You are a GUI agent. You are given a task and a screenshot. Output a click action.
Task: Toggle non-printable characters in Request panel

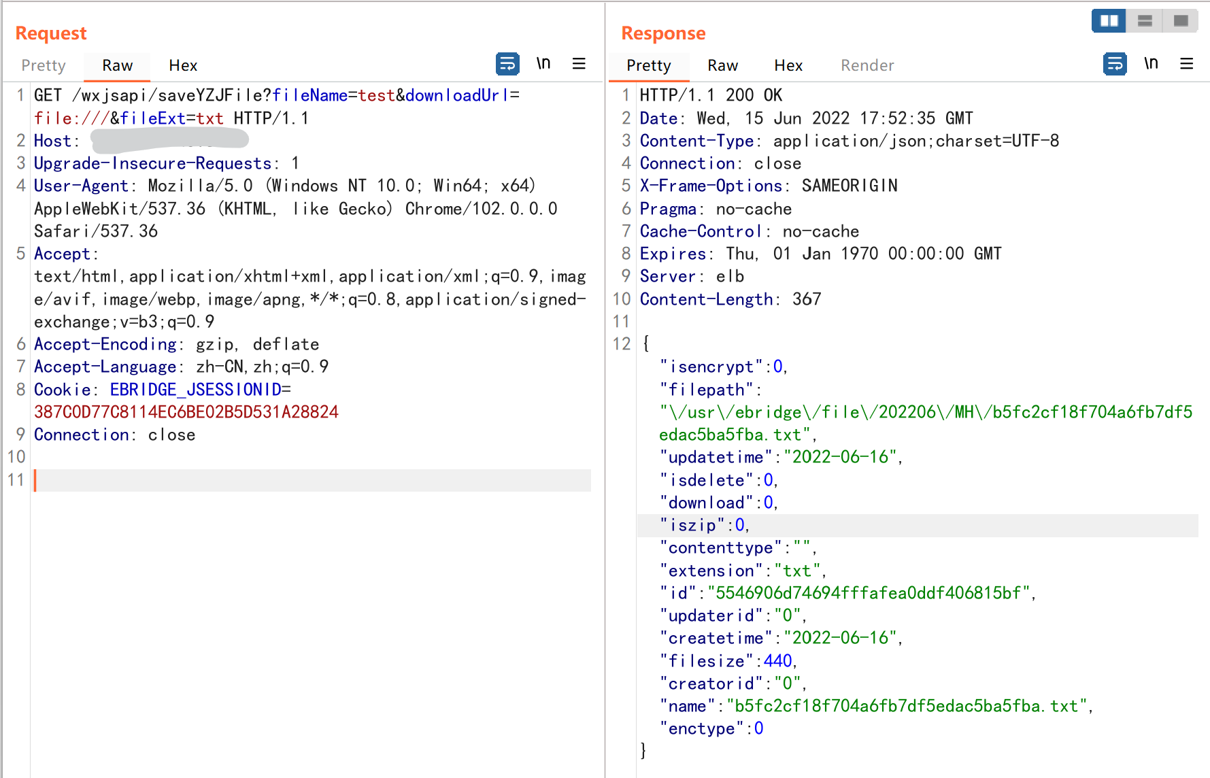543,64
